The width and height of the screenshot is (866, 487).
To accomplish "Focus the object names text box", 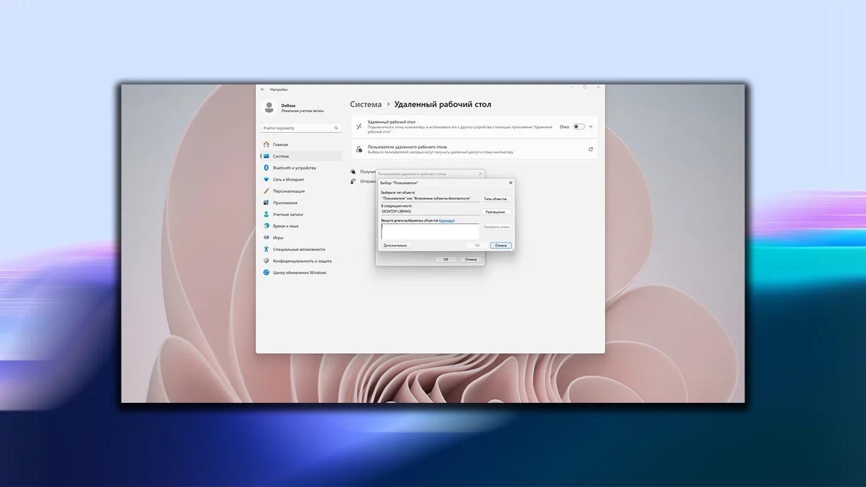I will (430, 231).
